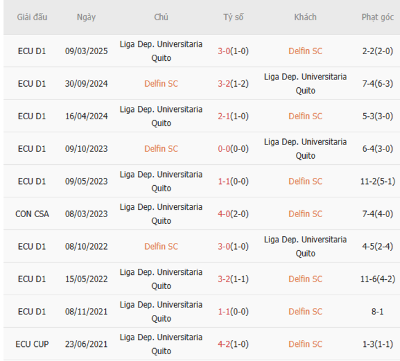Open Delfin SC away team on 09/05/2023
This screenshot has width=400, height=361.
[305, 181]
